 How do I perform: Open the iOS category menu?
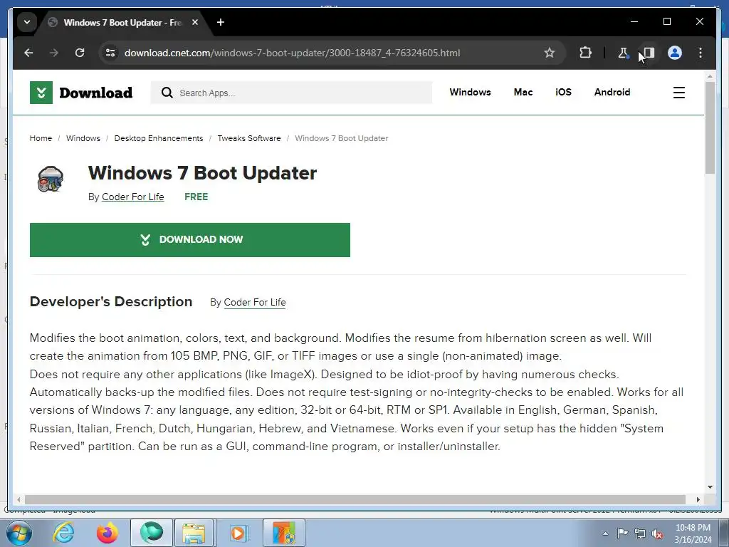[564, 92]
